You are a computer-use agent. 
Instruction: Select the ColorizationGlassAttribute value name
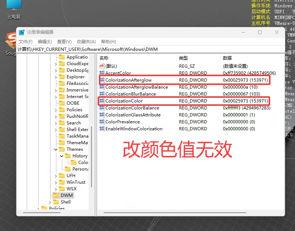133,115
